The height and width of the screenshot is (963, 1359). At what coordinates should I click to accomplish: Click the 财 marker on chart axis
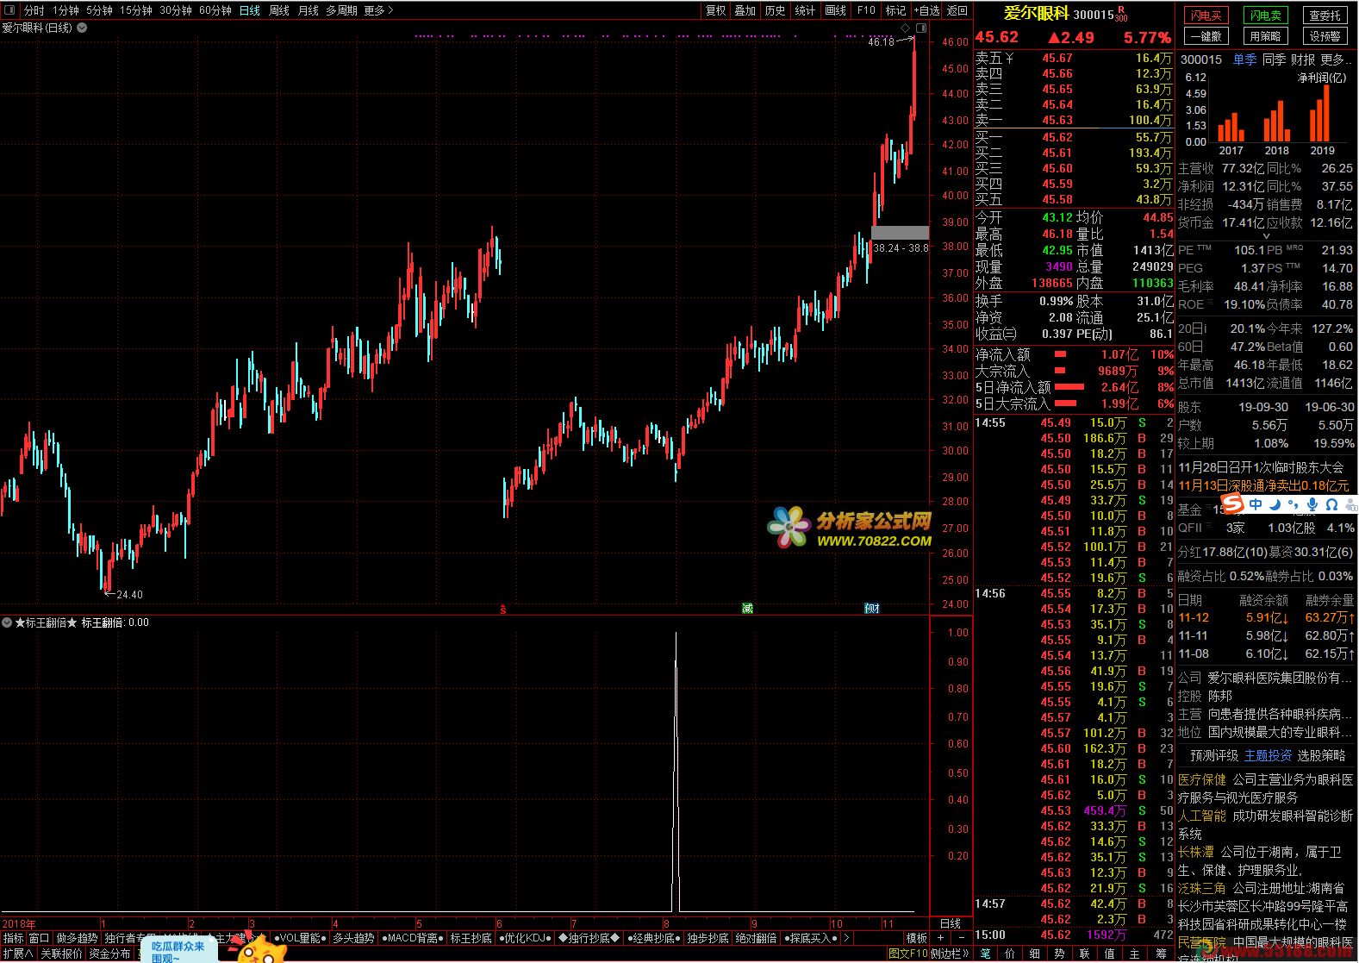coord(872,609)
